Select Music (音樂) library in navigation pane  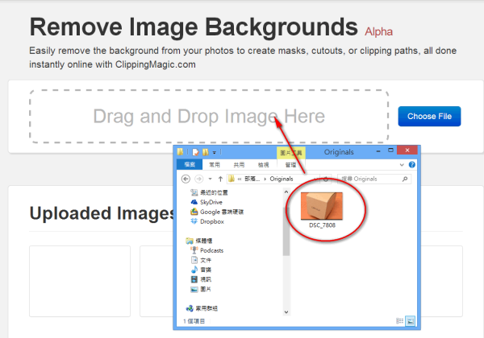[201, 270]
